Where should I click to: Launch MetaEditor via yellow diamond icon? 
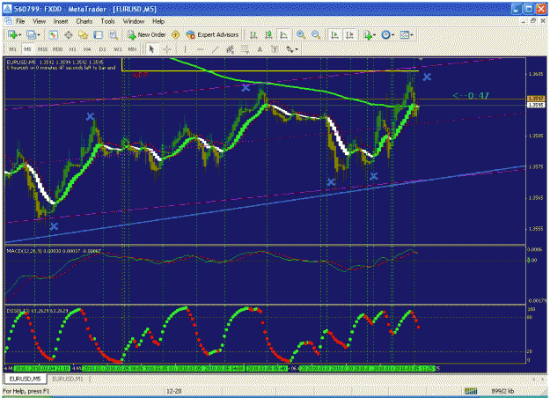coord(176,34)
